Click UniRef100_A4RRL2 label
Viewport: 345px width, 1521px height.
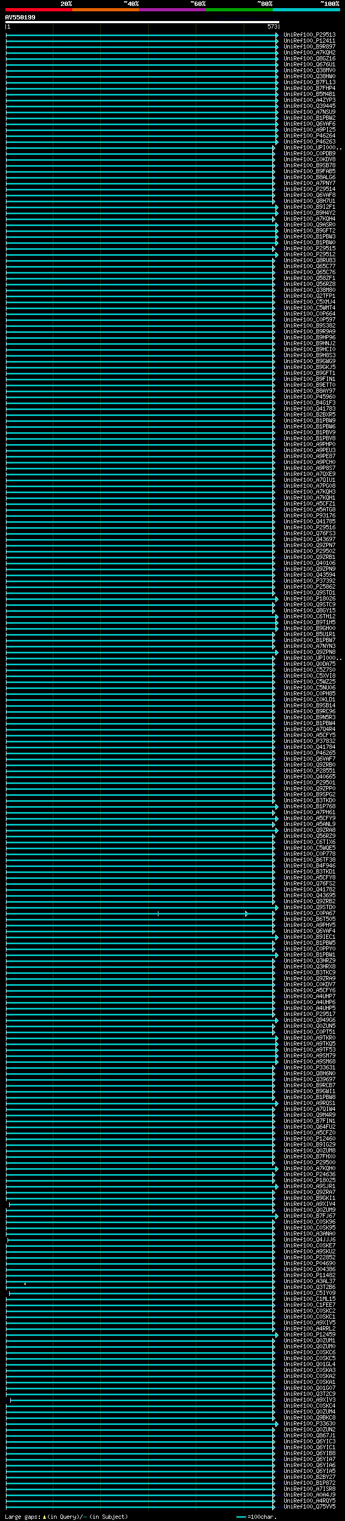pos(309,1328)
